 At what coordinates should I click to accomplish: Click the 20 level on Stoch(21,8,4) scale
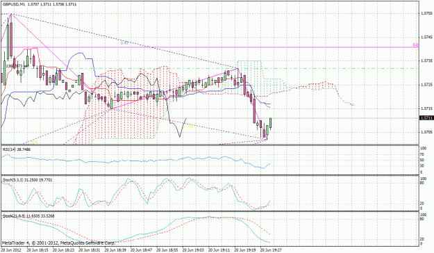point(422,239)
